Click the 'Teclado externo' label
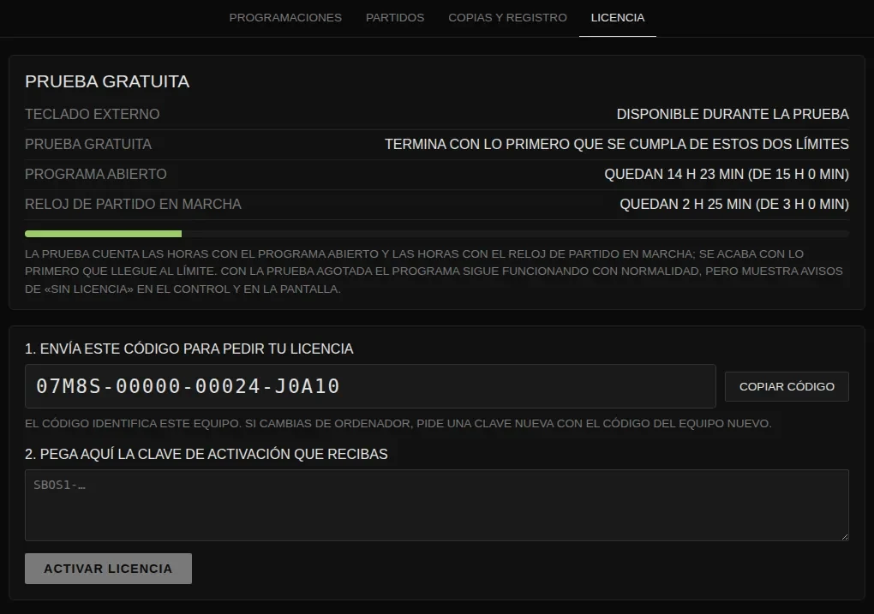 pos(92,114)
